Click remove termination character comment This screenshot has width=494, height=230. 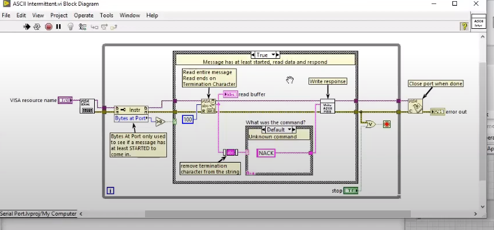pos(210,169)
